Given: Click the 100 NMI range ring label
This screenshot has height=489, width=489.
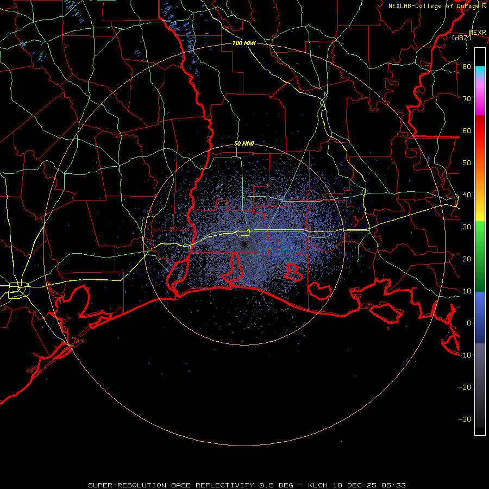Looking at the screenshot, I should coord(244,43).
